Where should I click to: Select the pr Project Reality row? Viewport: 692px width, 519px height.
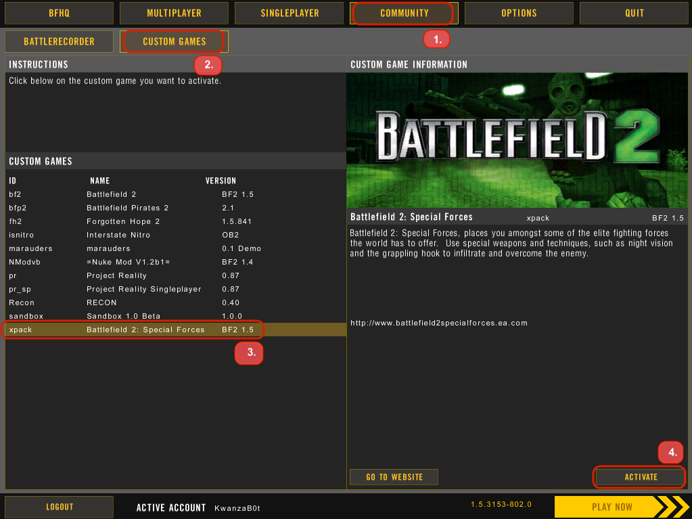pos(176,275)
